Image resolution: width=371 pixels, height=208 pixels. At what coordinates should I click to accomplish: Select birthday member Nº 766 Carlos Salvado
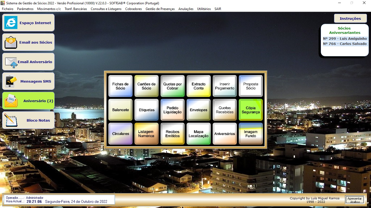(x=345, y=44)
